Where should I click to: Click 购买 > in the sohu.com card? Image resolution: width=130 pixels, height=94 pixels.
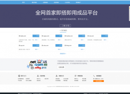coord(60,49)
